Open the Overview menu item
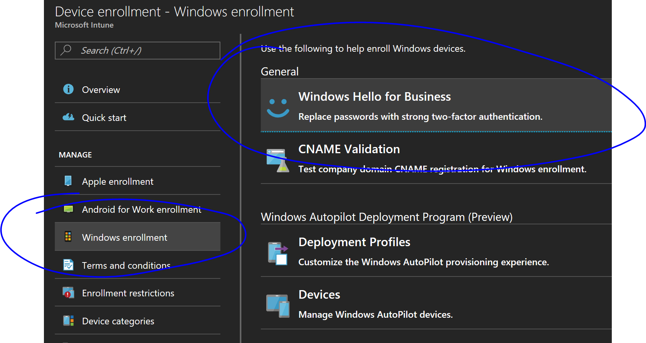 [x=138, y=89]
